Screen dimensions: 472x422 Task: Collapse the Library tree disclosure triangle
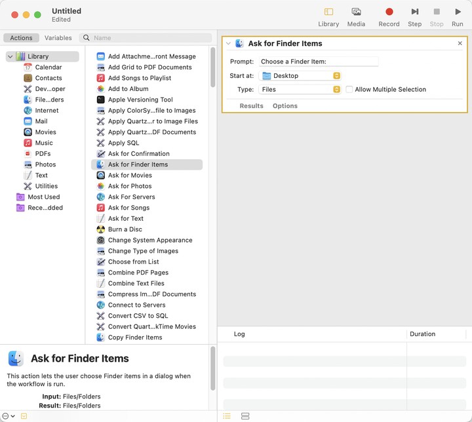tap(10, 57)
